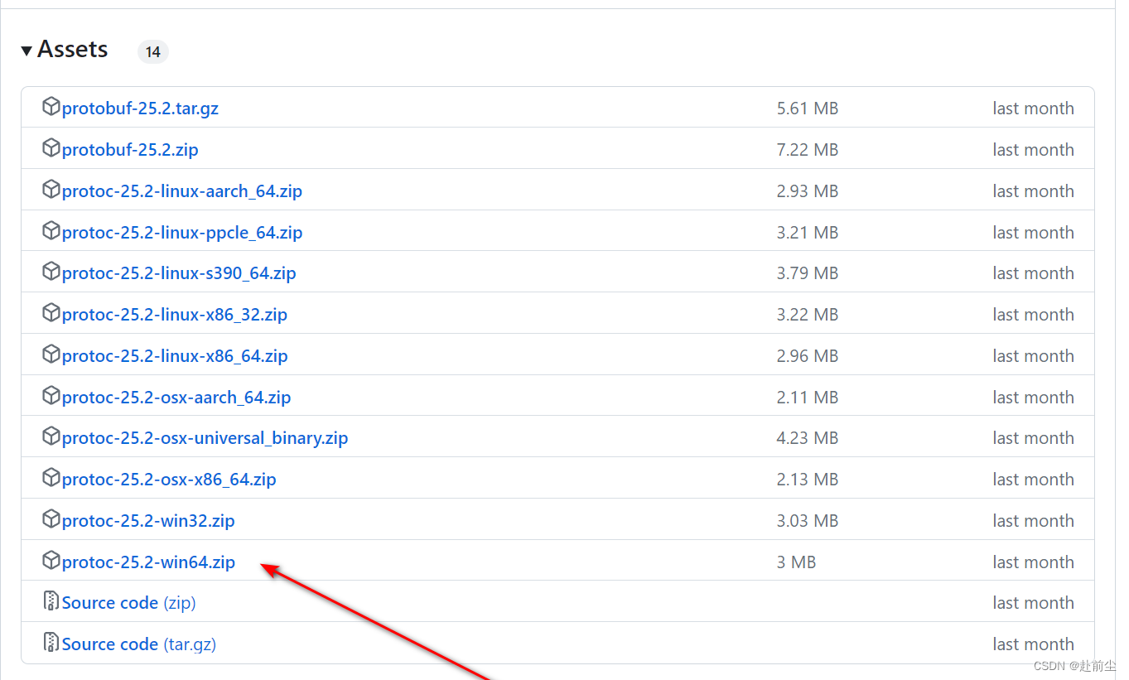1129x680 pixels.
Task: Click last month date in protoc-25.2-win64.zip row
Action: pos(1033,562)
